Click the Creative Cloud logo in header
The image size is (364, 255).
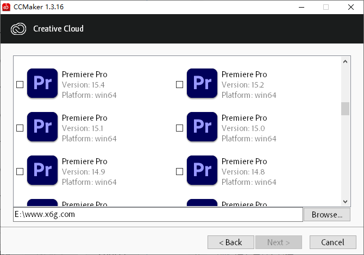(x=18, y=28)
